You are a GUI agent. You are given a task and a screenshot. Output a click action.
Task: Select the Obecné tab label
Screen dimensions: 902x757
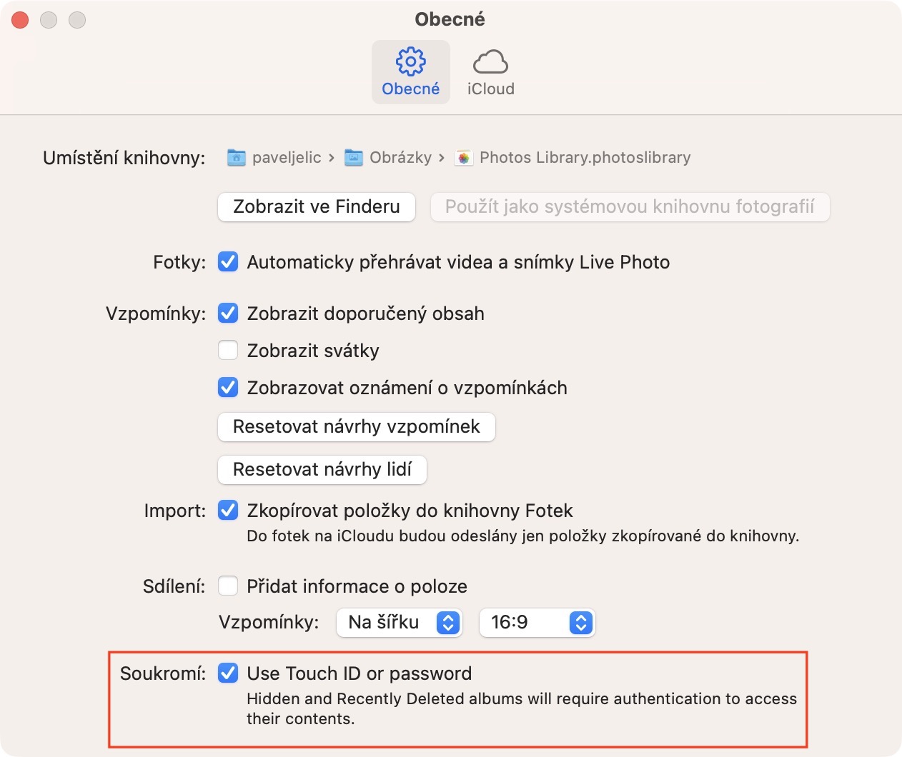point(410,89)
